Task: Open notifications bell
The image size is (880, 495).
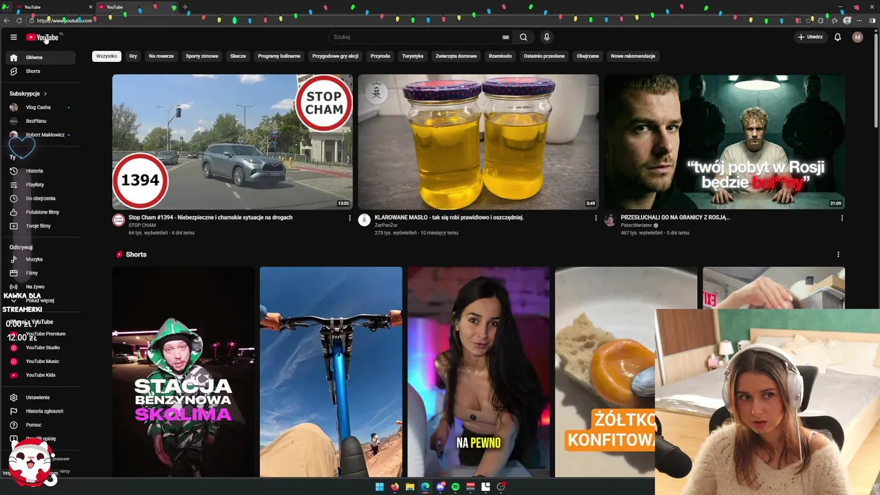Action: pyautogui.click(x=837, y=37)
